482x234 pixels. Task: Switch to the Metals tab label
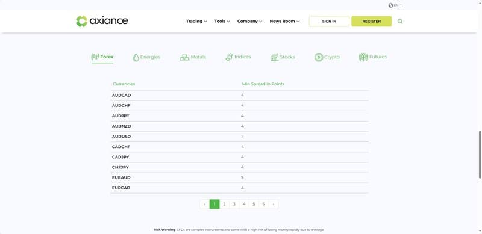point(198,57)
